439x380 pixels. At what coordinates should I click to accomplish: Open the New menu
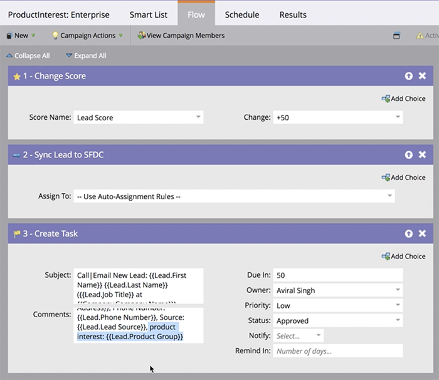pyautogui.click(x=21, y=36)
